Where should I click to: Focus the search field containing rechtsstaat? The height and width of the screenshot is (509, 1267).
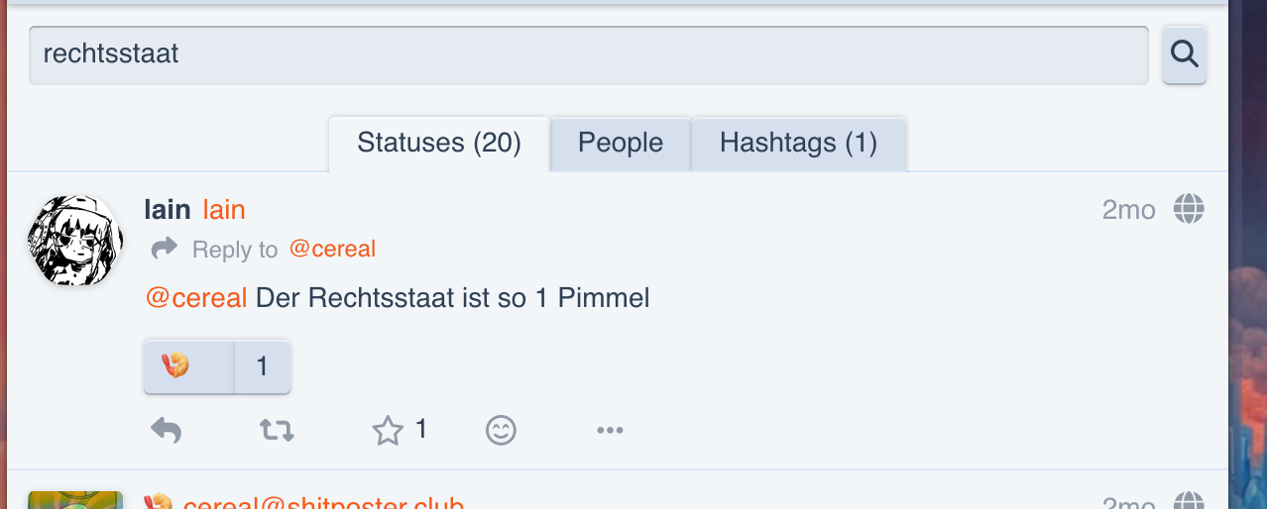[x=589, y=54]
